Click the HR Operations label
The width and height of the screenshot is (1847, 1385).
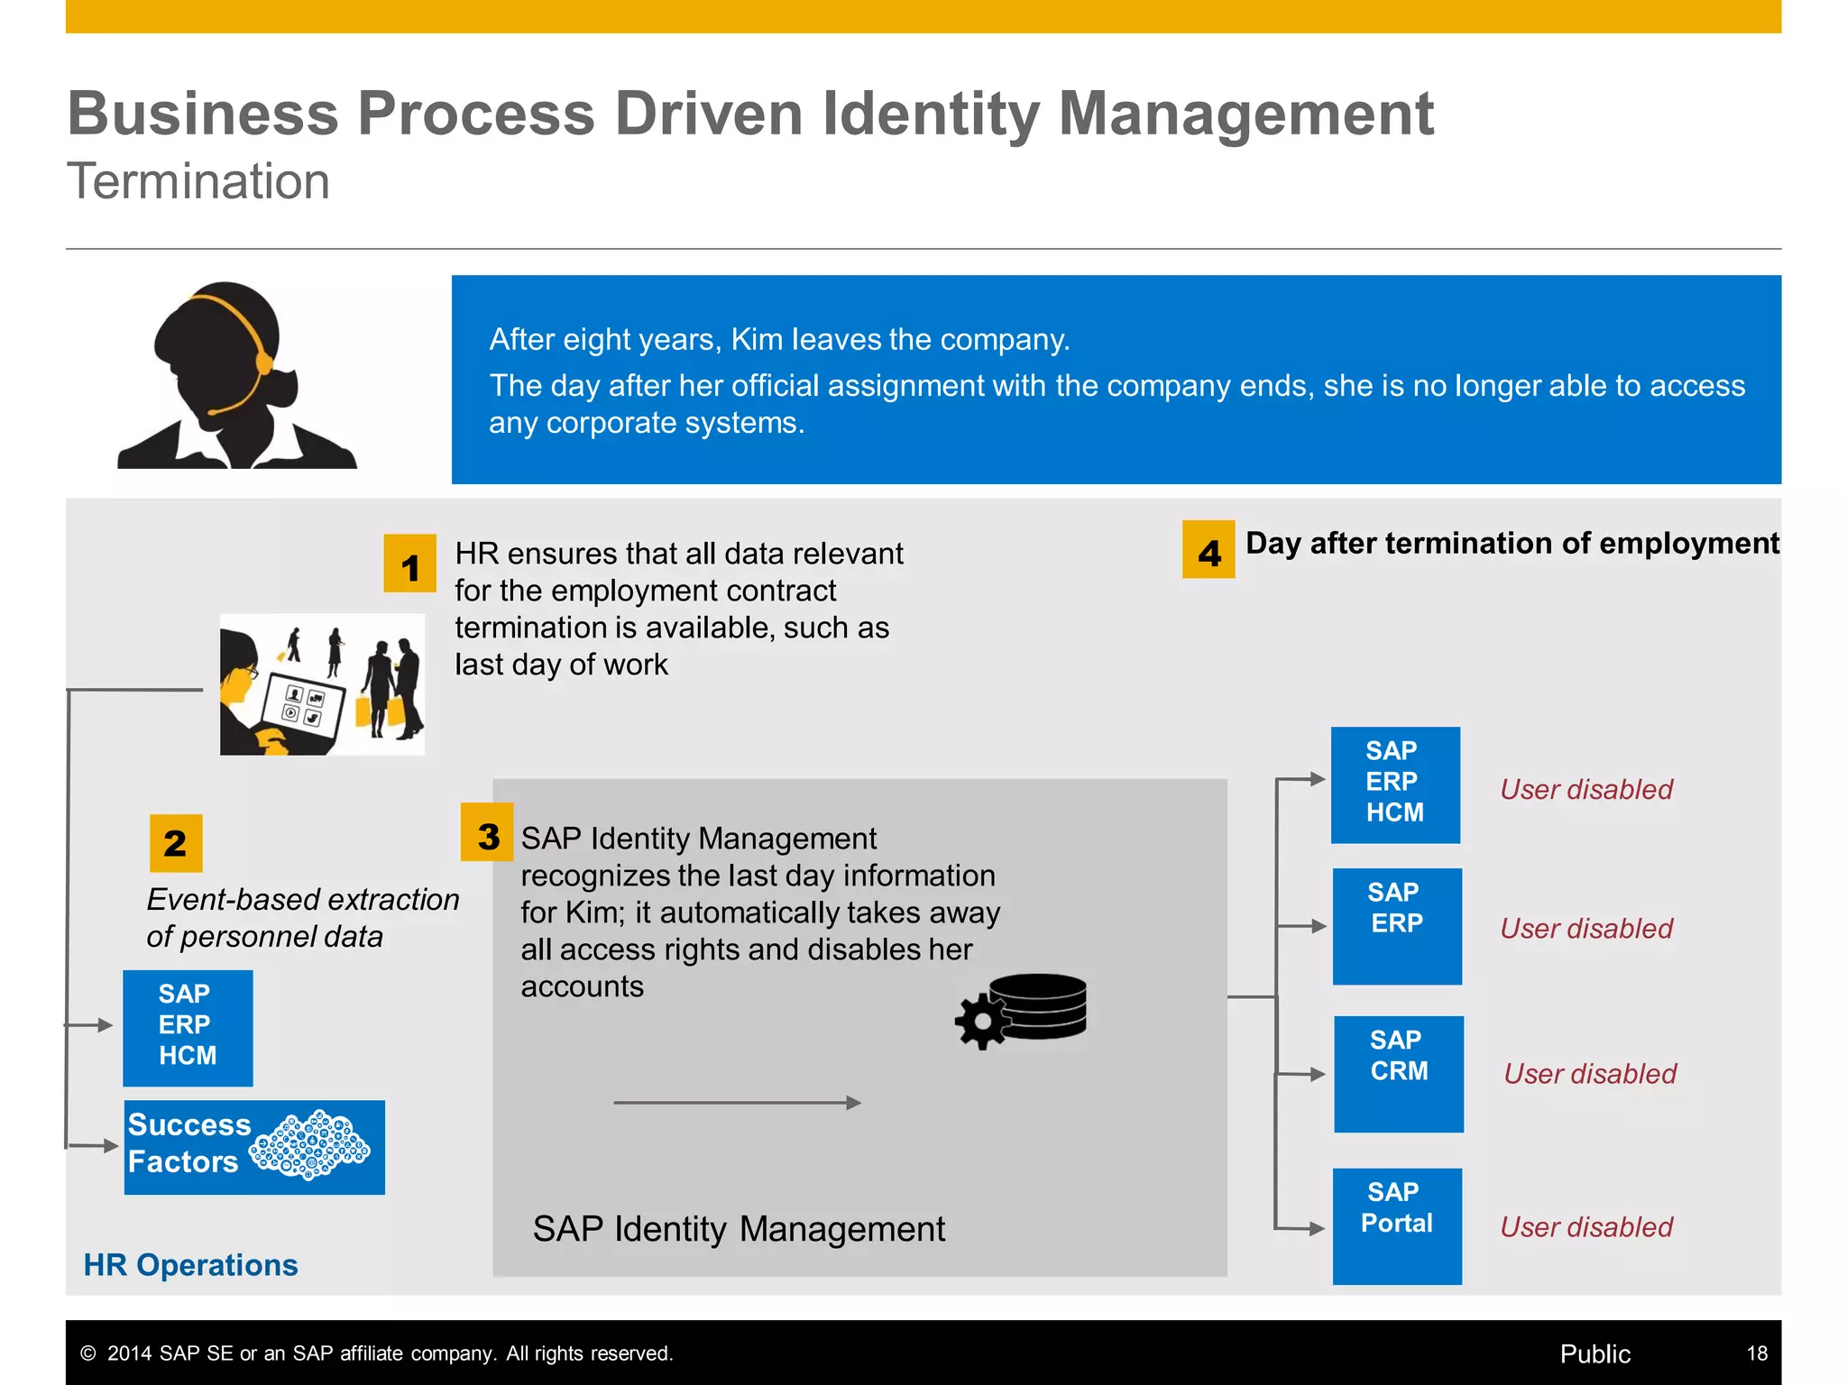click(x=190, y=1265)
